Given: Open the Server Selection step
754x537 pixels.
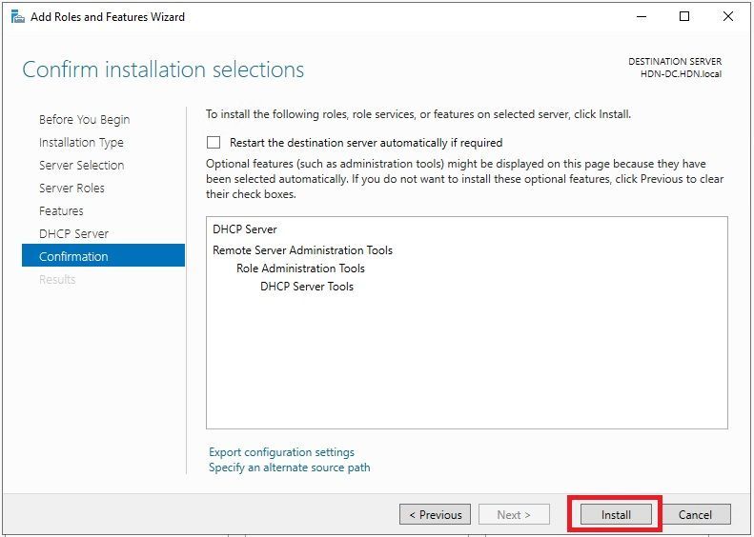Looking at the screenshot, I should [82, 166].
